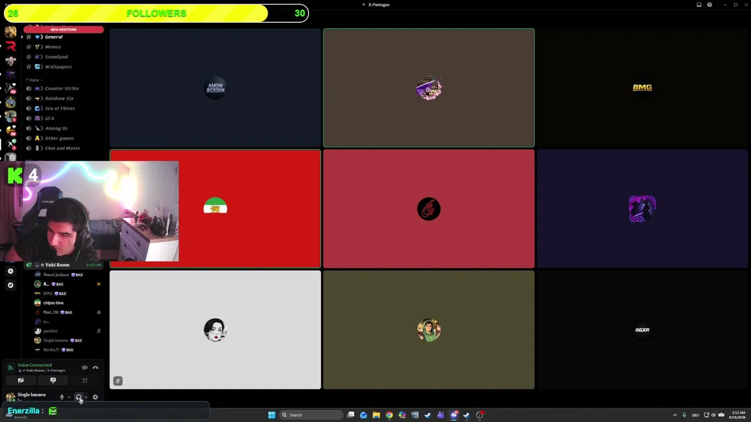The height and width of the screenshot is (422, 751).
Task: Click the screen share button
Action: (x=53, y=380)
